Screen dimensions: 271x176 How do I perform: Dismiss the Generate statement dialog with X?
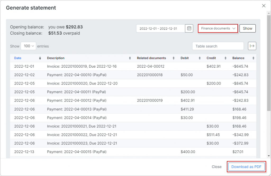coord(264,6)
